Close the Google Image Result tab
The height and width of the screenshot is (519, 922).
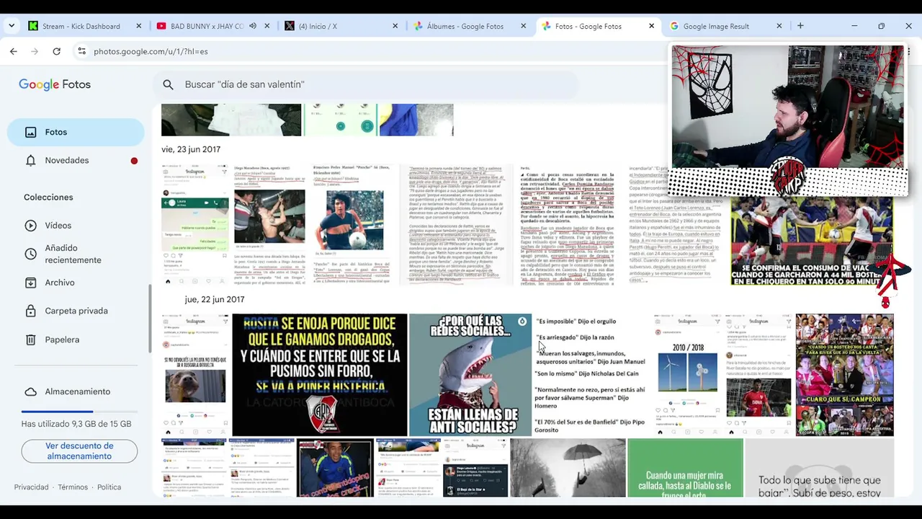pyautogui.click(x=779, y=26)
